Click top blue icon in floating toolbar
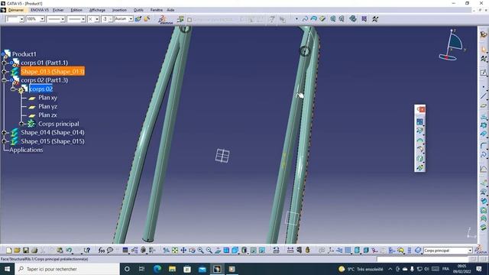 419,122
